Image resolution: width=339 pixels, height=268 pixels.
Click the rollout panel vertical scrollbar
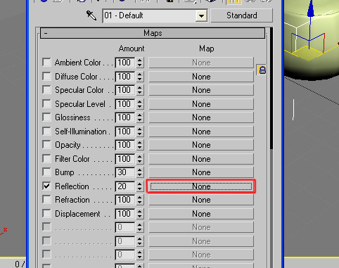point(271,89)
